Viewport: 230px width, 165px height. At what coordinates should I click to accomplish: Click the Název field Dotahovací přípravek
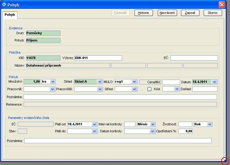click(68, 65)
